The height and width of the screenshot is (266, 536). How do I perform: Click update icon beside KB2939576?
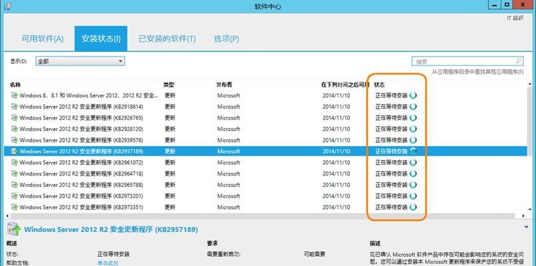point(15,140)
